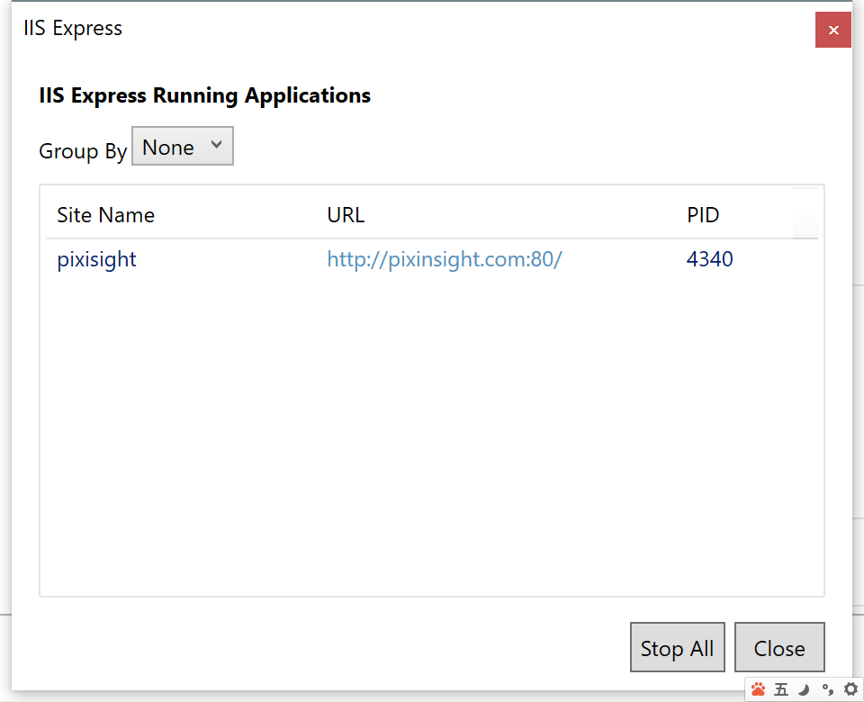Click the PID value 4340
Image resolution: width=864 pixels, height=702 pixels.
(709, 260)
